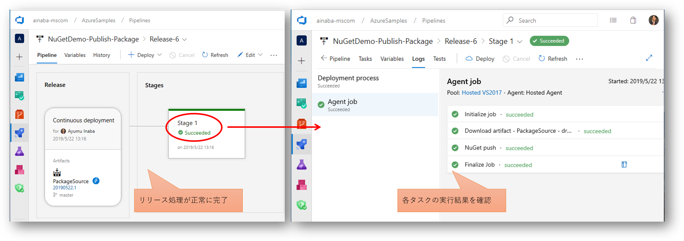Open marketplace shopping bag icon
This screenshot has height=241, width=684.
(x=633, y=20)
